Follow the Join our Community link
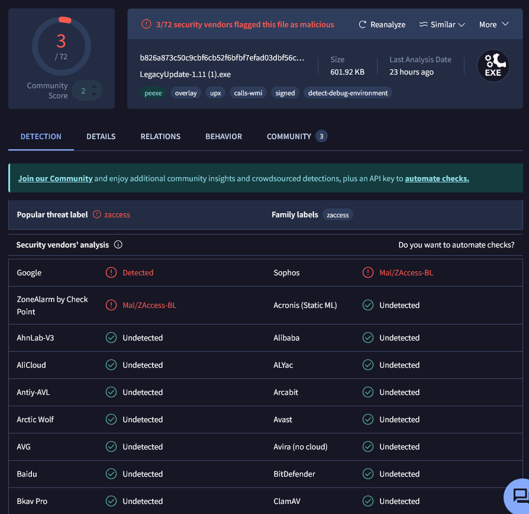This screenshot has width=529, height=514. coord(56,178)
